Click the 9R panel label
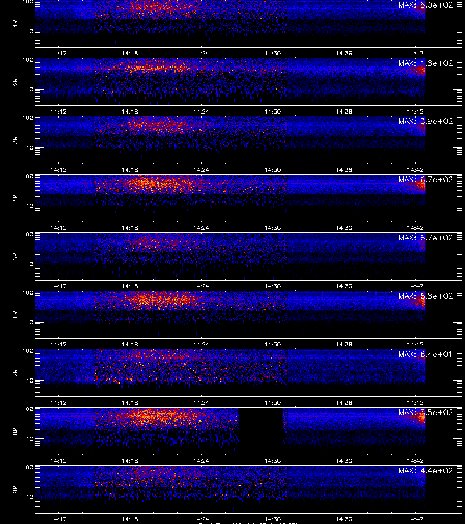Screen dimensions: 465x524 pos(15,489)
